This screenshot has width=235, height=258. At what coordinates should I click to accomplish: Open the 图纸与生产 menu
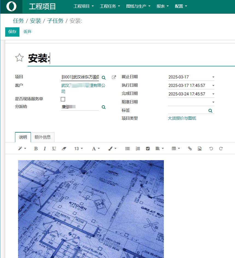coord(138,6)
